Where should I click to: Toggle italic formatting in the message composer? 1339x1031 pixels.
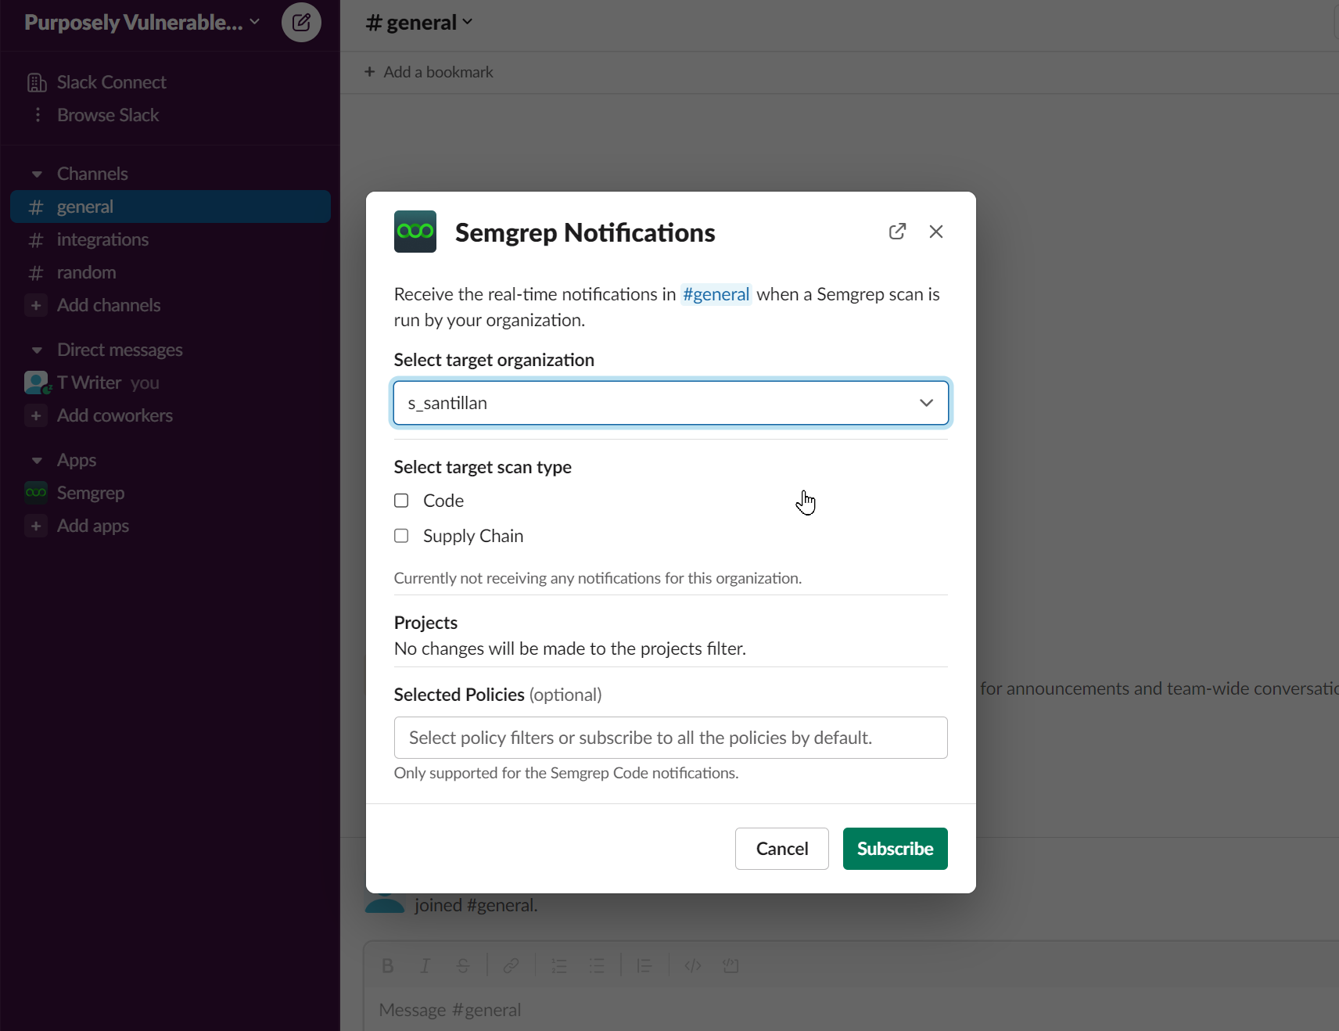[425, 965]
